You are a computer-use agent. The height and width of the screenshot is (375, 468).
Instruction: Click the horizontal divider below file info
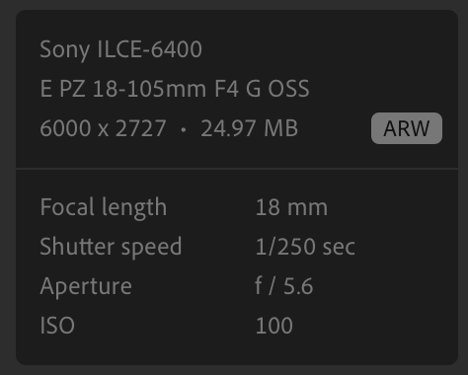tap(237, 169)
